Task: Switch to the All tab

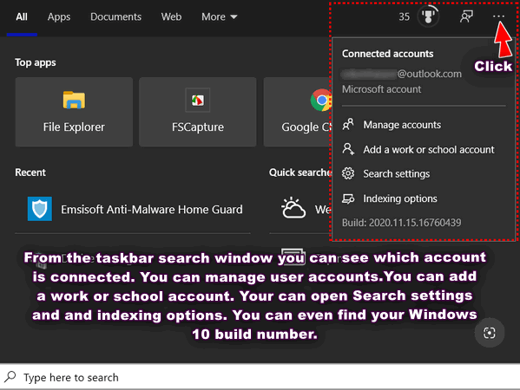Action: 22,16
